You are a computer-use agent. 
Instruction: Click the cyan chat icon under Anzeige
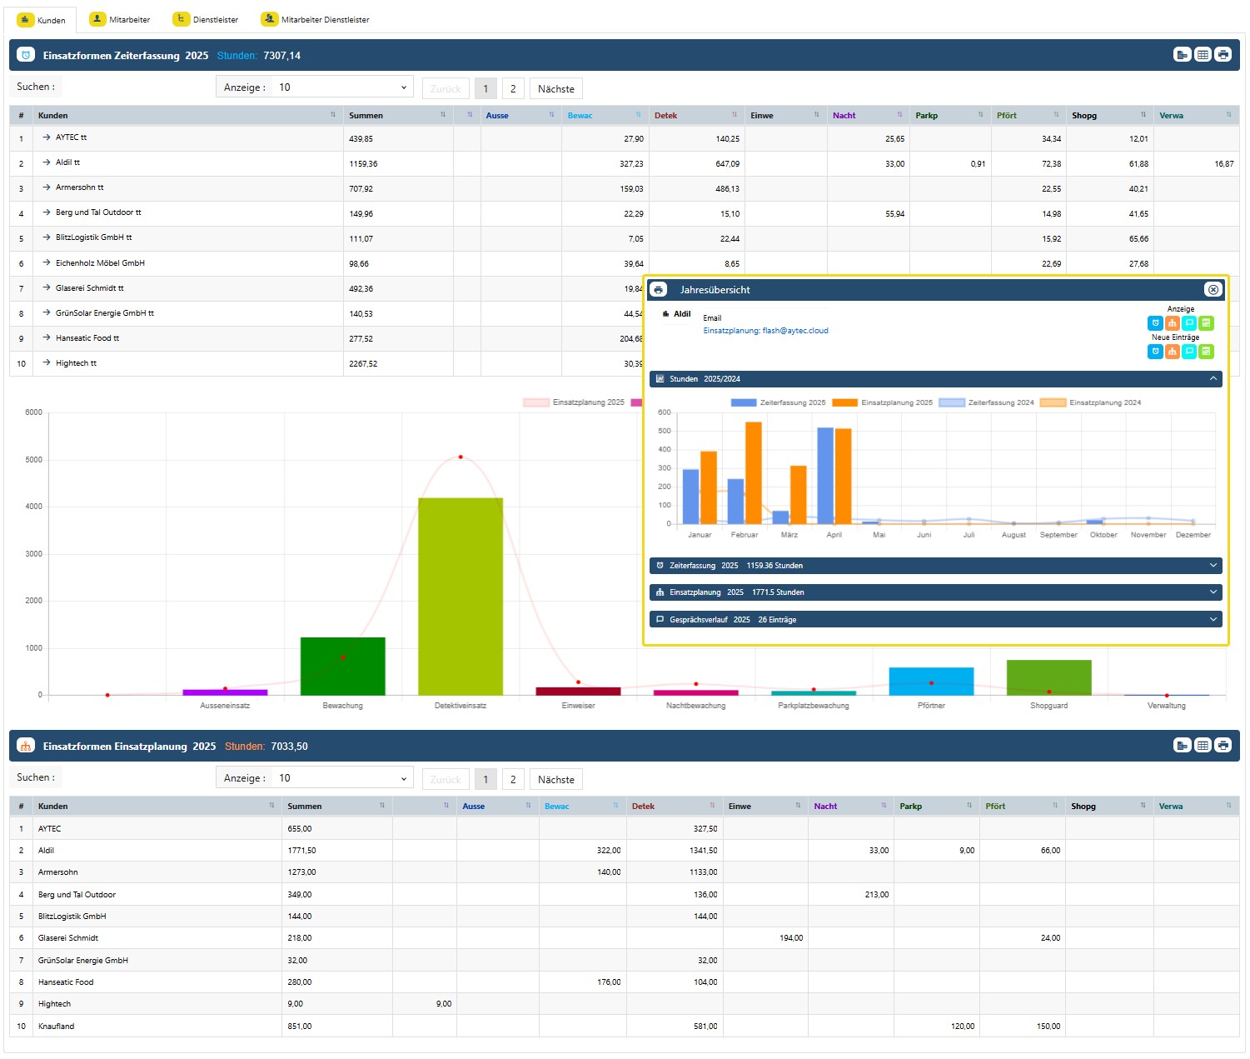(1189, 323)
